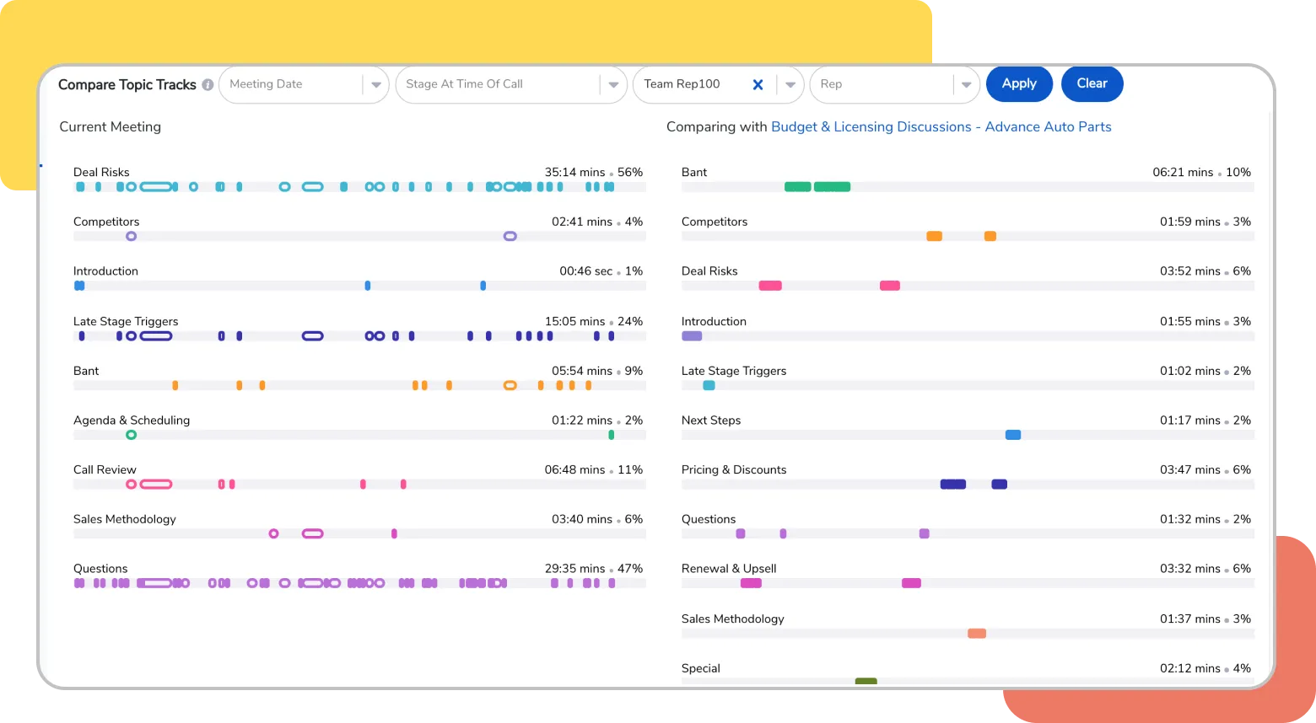Click the end green marker on Agenda & Scheduling track

point(612,435)
